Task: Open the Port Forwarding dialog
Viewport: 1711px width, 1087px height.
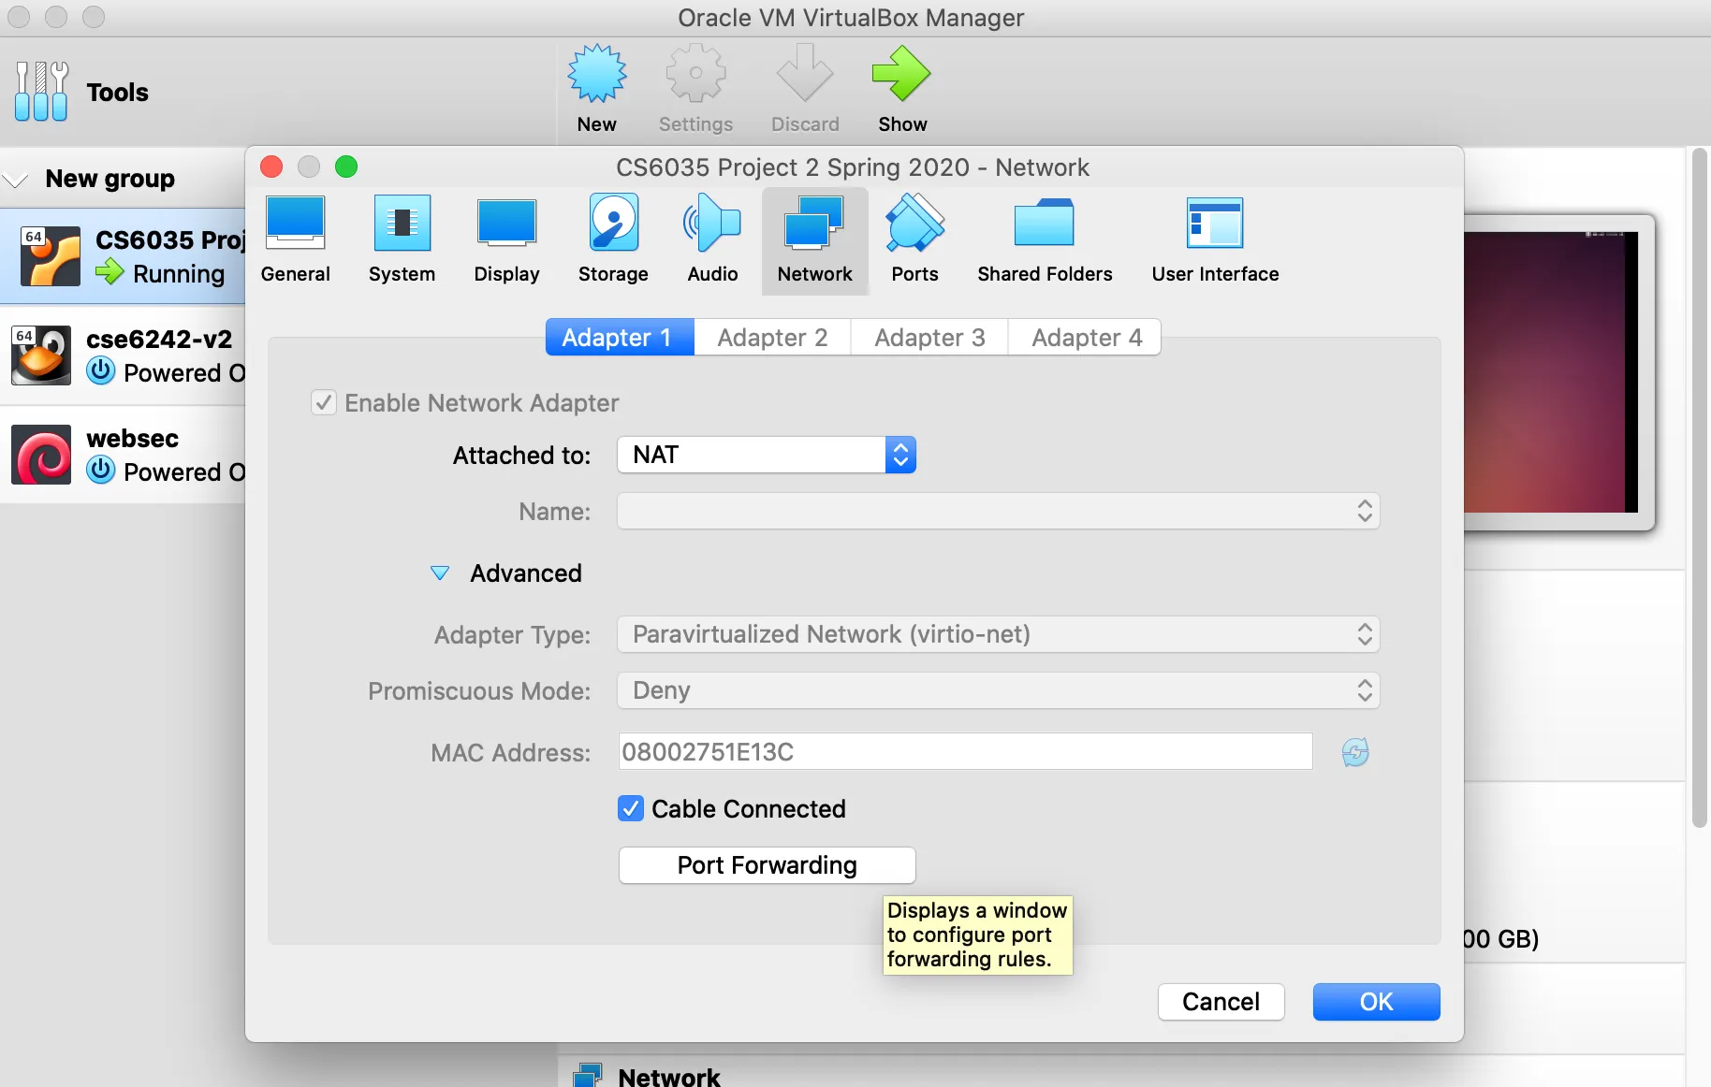Action: pos(766,865)
